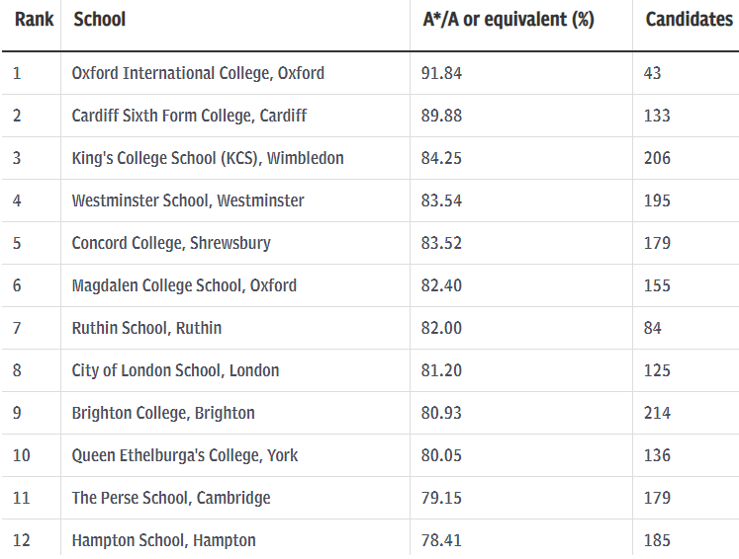Open Oxford International College, Oxford entry

[198, 73]
